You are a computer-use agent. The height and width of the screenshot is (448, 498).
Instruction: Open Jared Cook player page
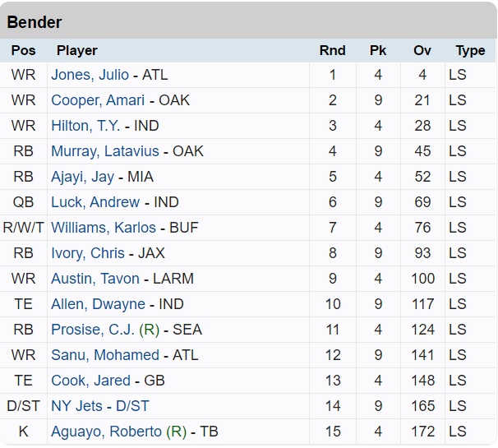click(x=90, y=381)
